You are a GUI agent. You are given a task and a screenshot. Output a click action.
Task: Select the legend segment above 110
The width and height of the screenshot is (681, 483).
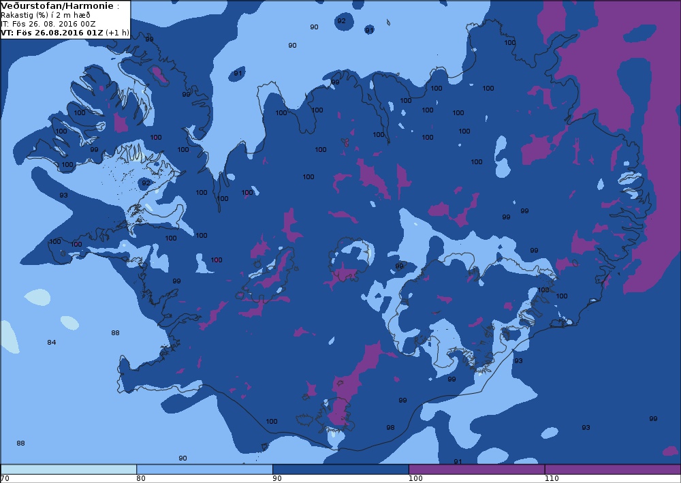pos(613,469)
